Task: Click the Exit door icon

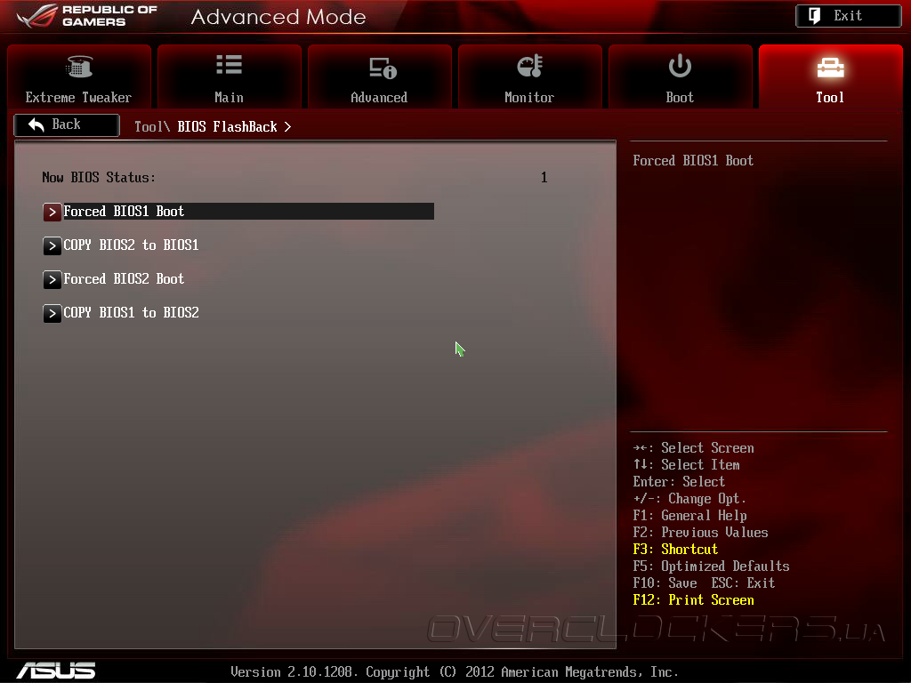Action: point(815,16)
